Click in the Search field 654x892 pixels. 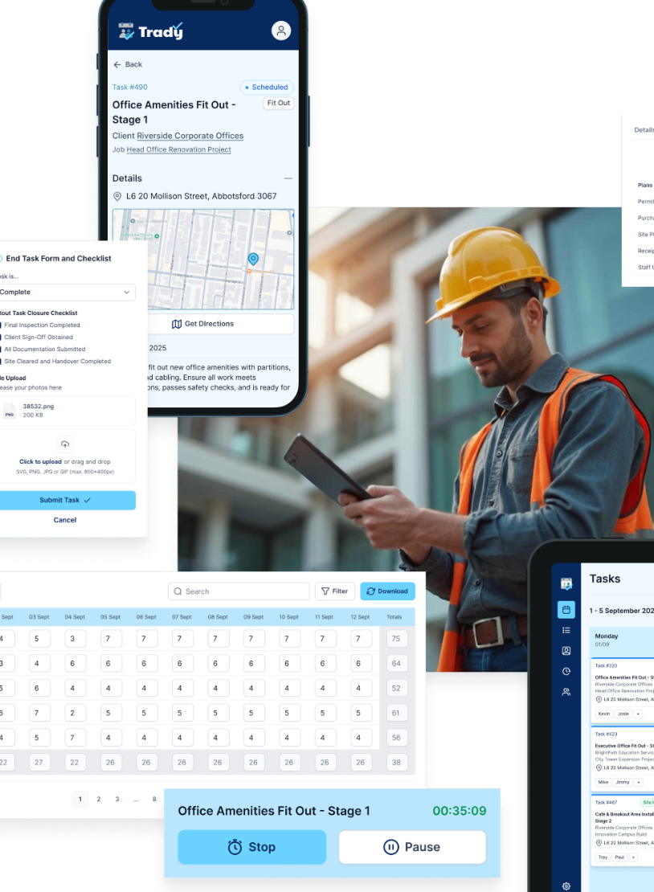(239, 591)
